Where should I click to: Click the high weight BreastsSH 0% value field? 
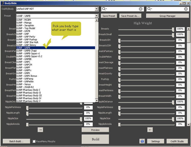[180, 40]
